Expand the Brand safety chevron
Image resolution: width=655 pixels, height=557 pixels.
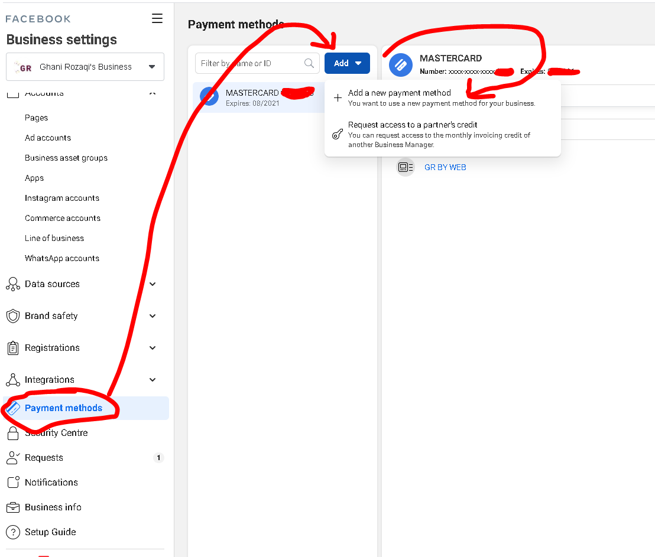[153, 316]
